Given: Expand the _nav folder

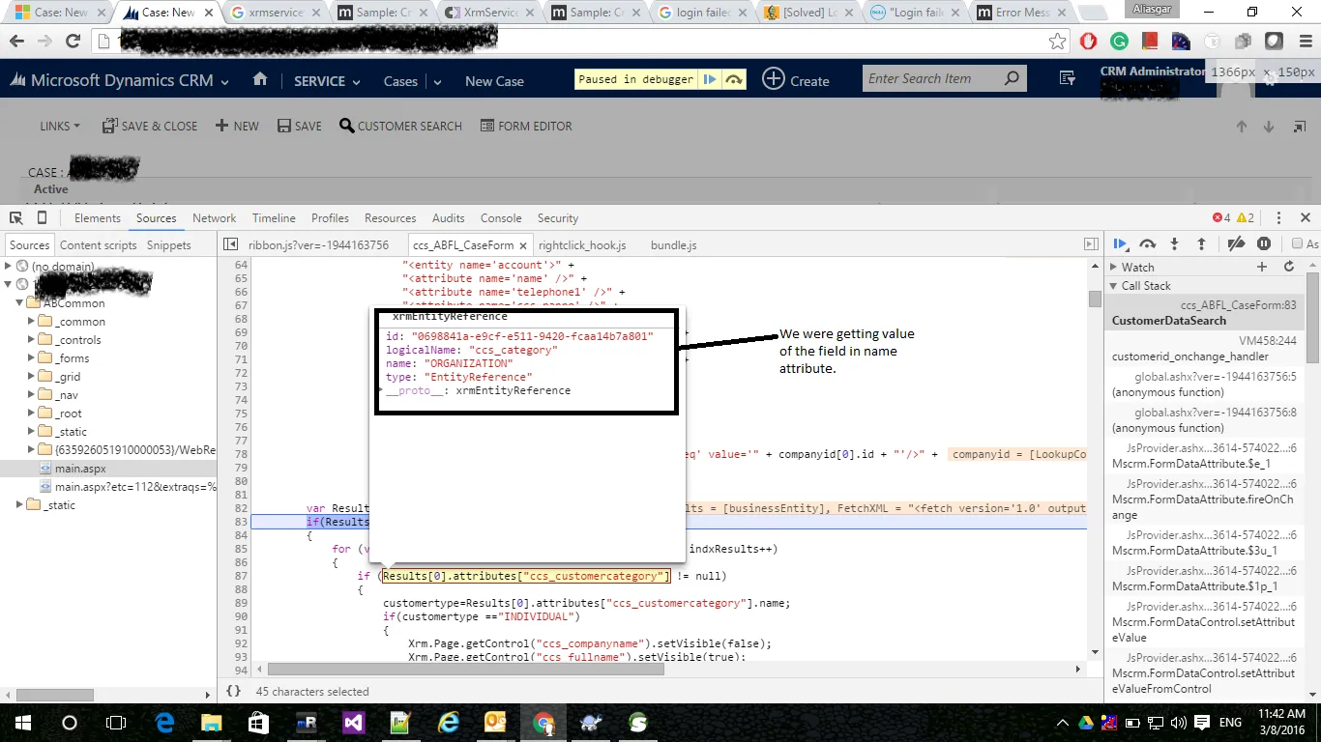Looking at the screenshot, I should [32, 395].
